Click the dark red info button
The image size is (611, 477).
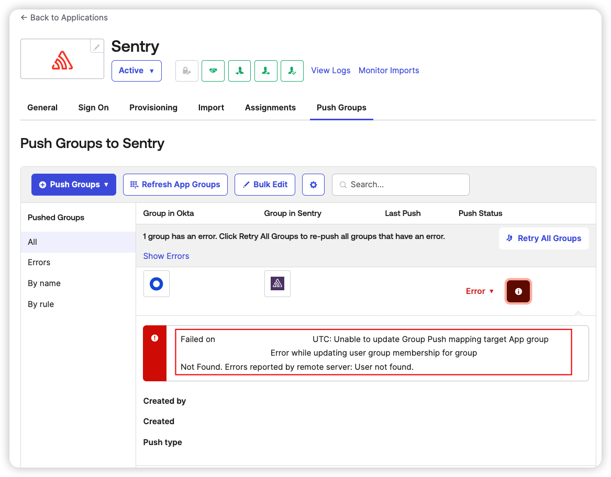pyautogui.click(x=518, y=291)
